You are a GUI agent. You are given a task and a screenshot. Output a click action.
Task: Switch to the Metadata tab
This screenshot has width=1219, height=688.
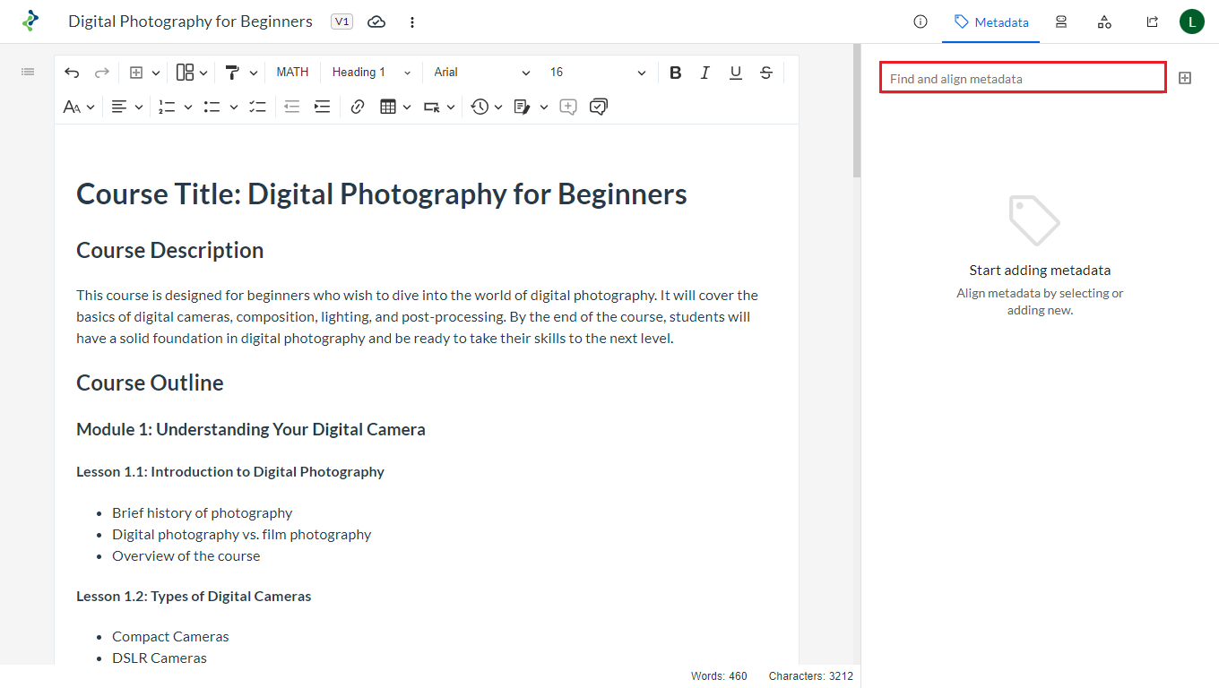coord(990,21)
